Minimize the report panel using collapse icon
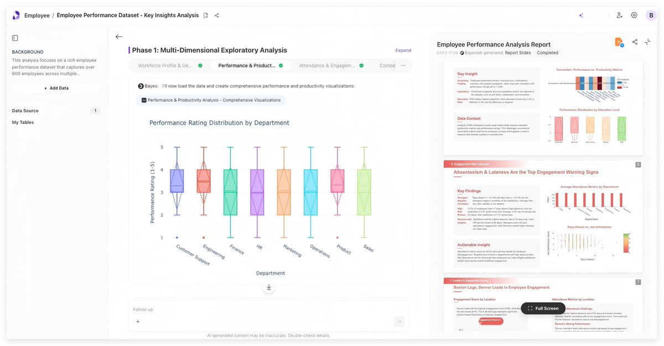 pos(647,42)
